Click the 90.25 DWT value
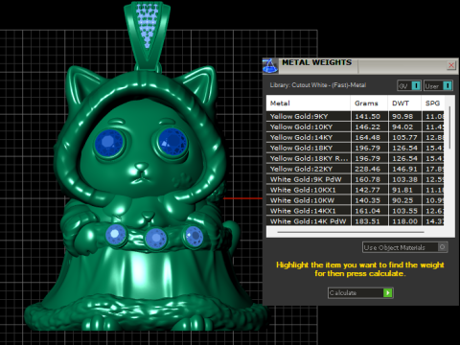This screenshot has width=460, height=345. click(x=402, y=200)
